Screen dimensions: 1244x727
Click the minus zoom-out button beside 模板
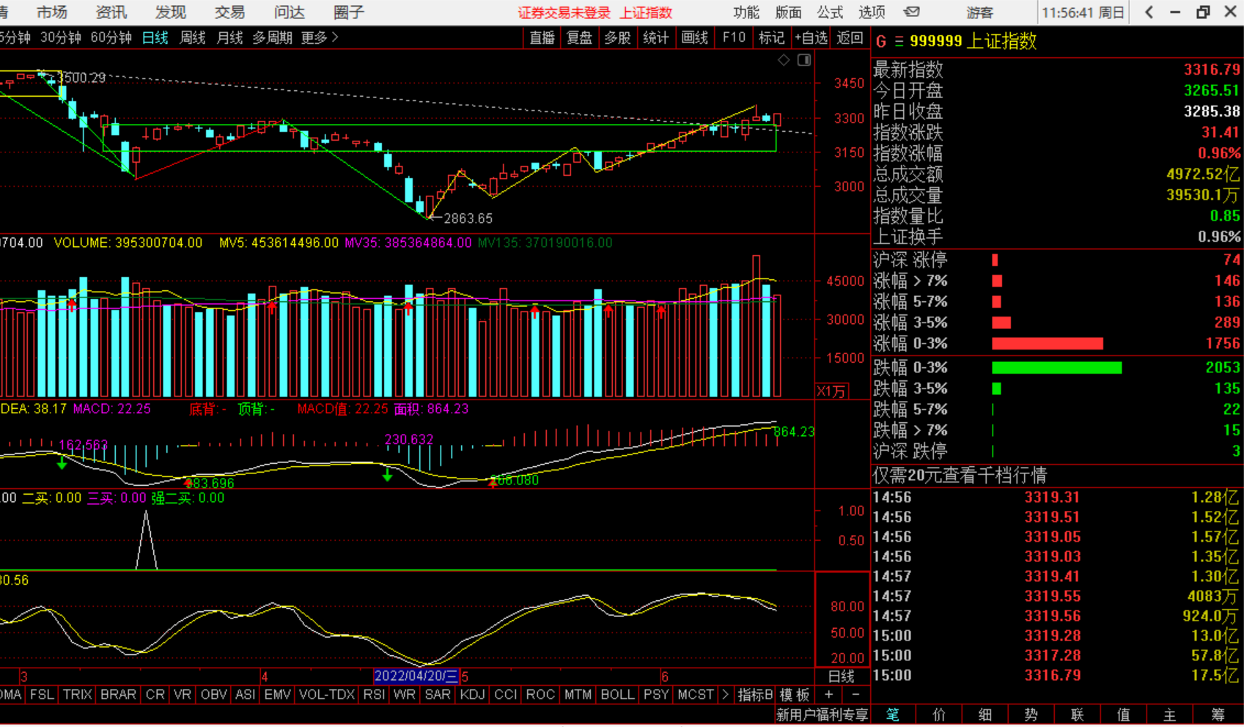855,694
